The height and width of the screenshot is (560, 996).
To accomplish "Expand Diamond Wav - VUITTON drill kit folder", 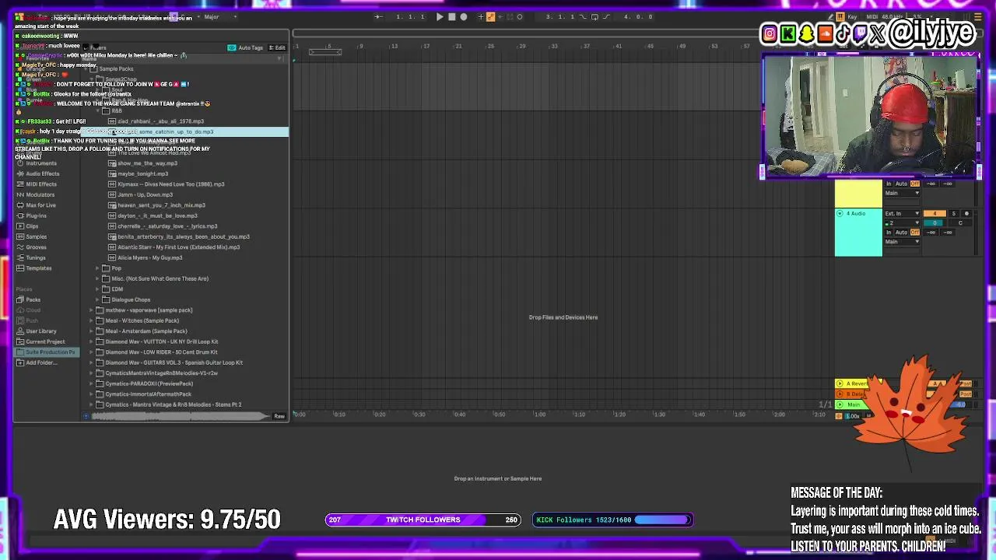I will pyautogui.click(x=91, y=341).
